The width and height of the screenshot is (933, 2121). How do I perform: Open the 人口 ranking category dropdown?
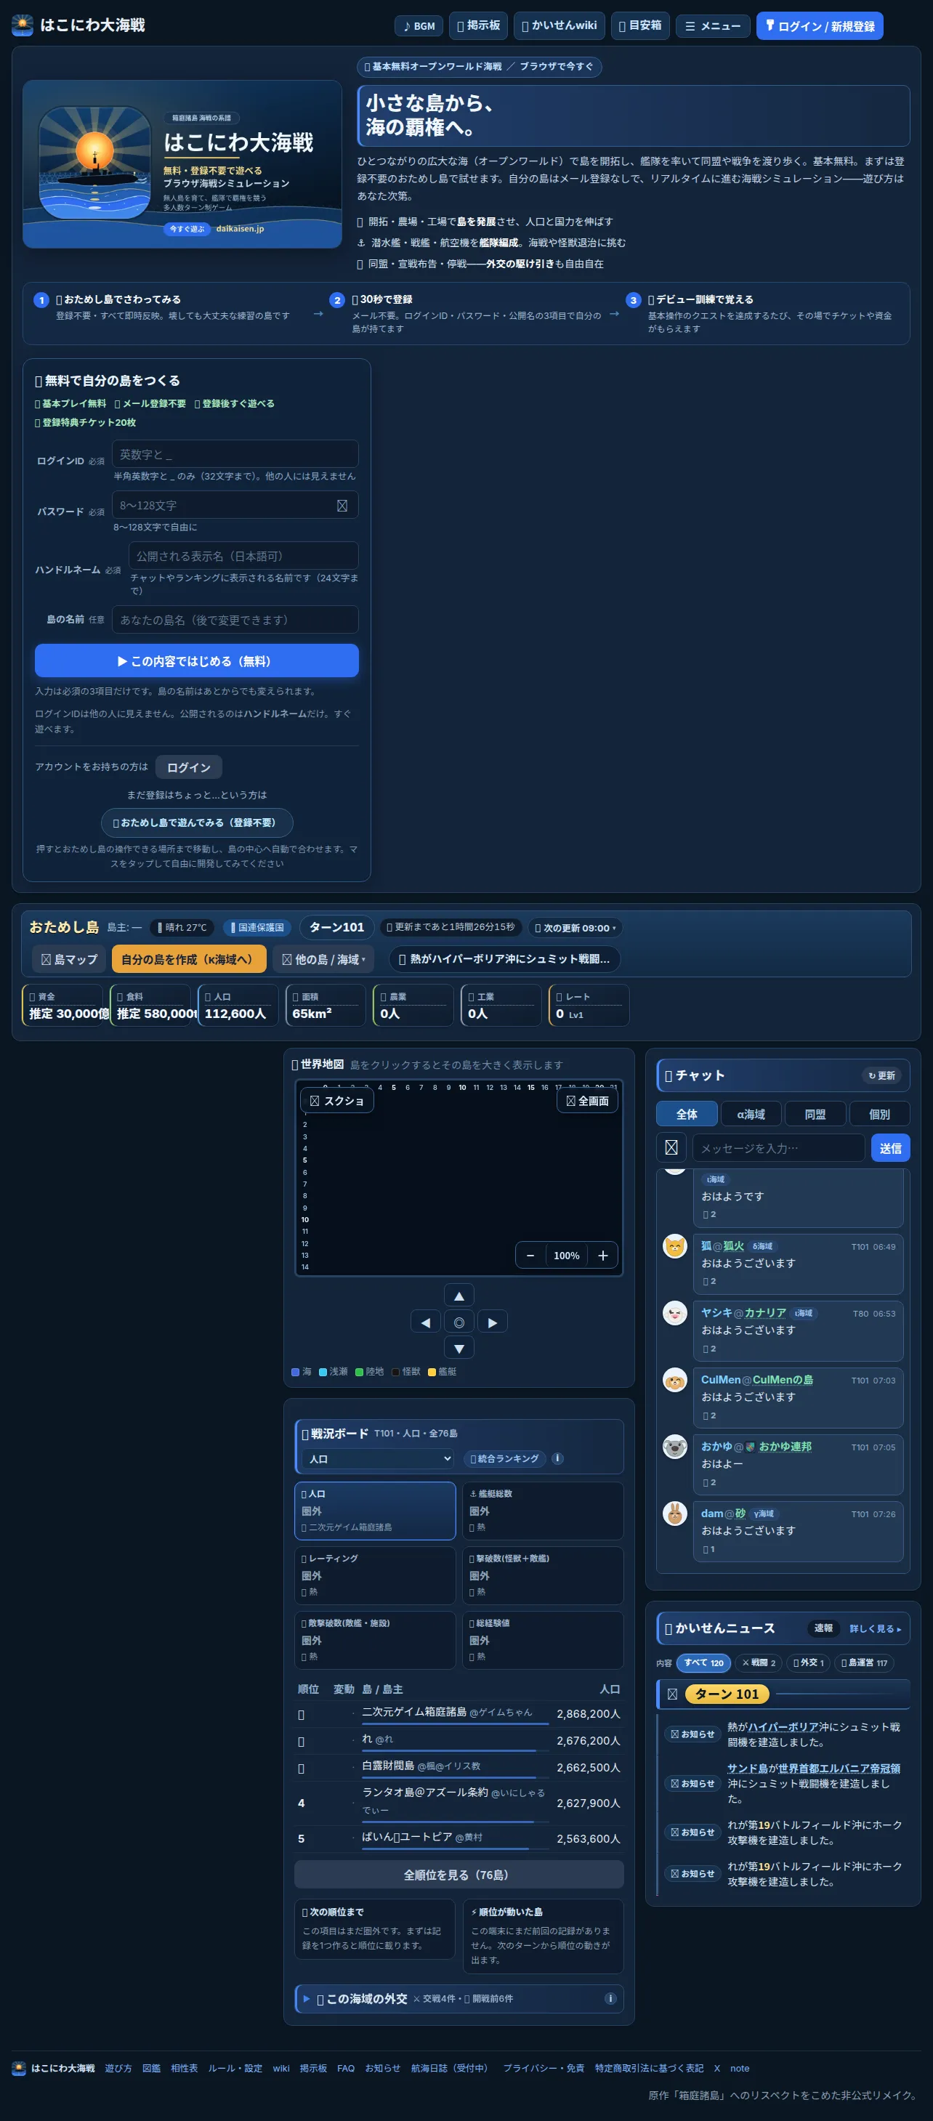[379, 1458]
